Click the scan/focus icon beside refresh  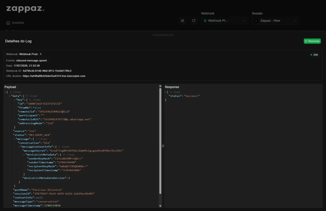coord(182,21)
